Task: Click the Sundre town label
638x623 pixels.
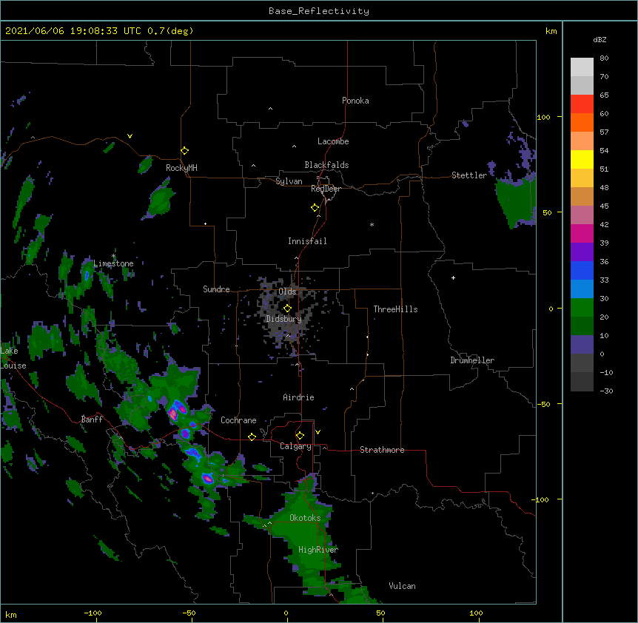Action: [x=216, y=289]
